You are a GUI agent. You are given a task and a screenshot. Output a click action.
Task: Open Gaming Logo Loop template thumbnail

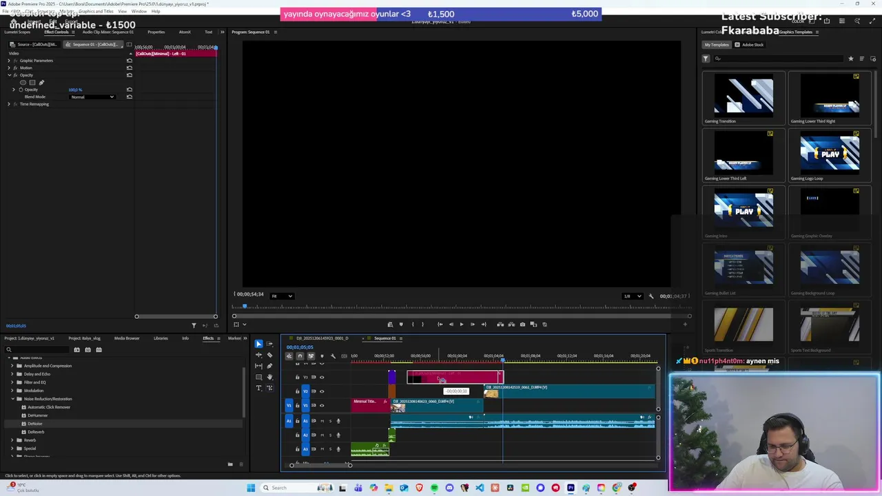[830, 153]
